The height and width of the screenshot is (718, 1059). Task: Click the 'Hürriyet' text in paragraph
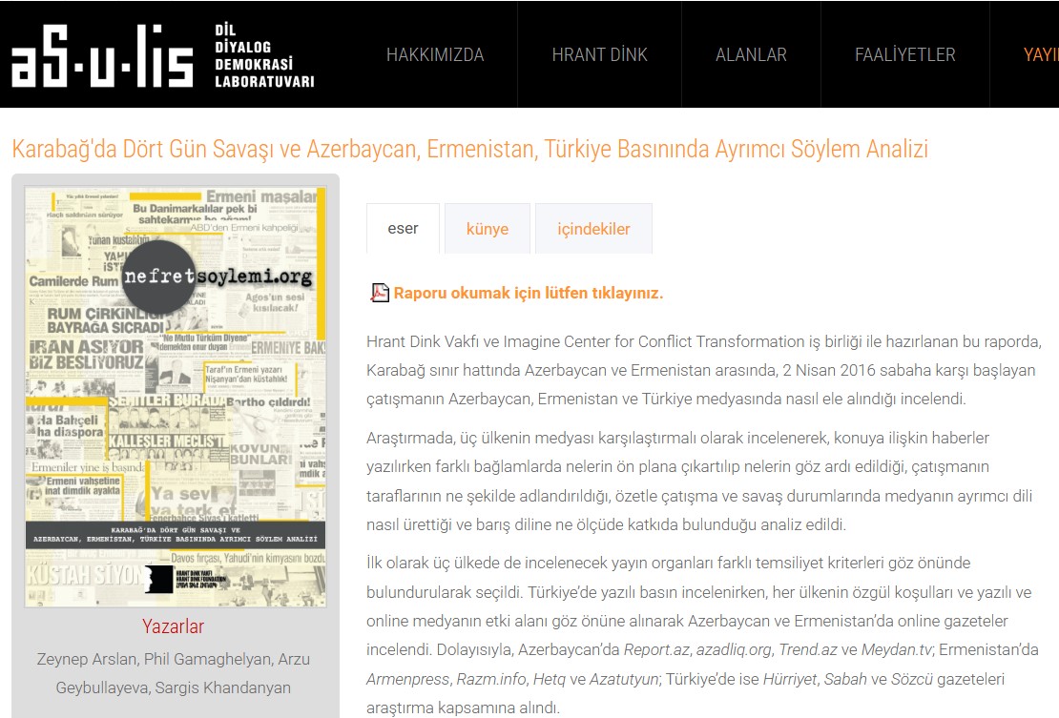[x=789, y=679]
